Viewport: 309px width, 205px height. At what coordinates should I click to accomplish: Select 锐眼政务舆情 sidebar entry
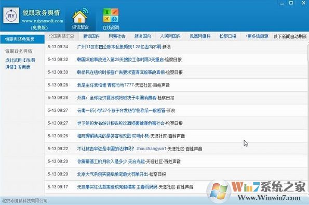(19, 51)
